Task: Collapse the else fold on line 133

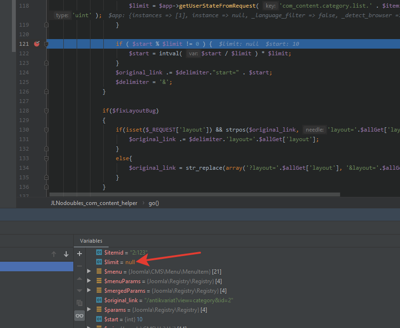Action: pyautogui.click(x=47, y=158)
